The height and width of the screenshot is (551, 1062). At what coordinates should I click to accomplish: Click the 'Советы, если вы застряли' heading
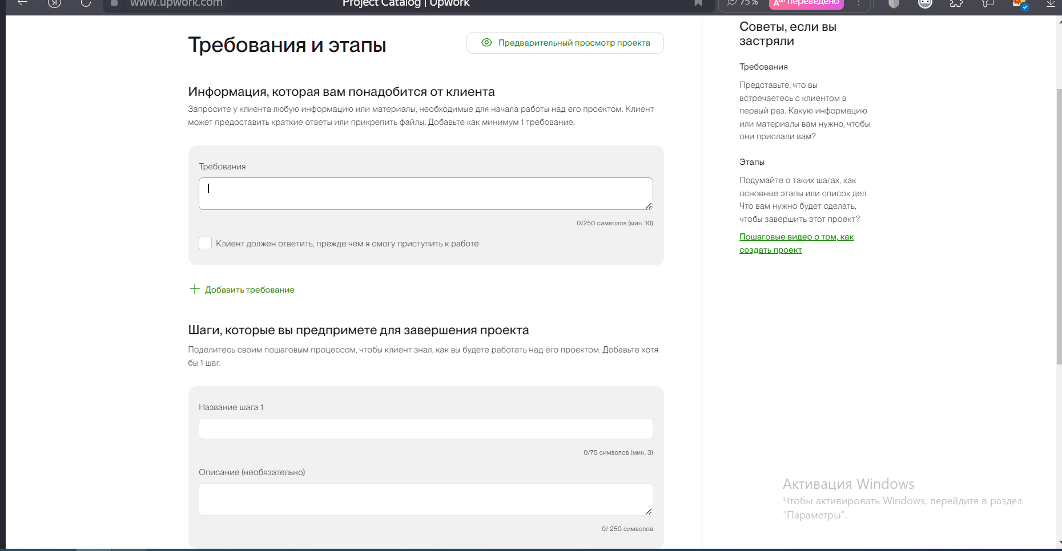788,34
